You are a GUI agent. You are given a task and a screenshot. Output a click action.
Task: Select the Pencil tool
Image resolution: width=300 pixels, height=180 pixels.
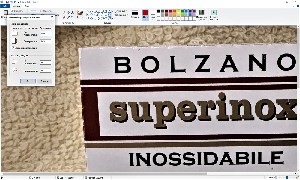tap(64, 13)
